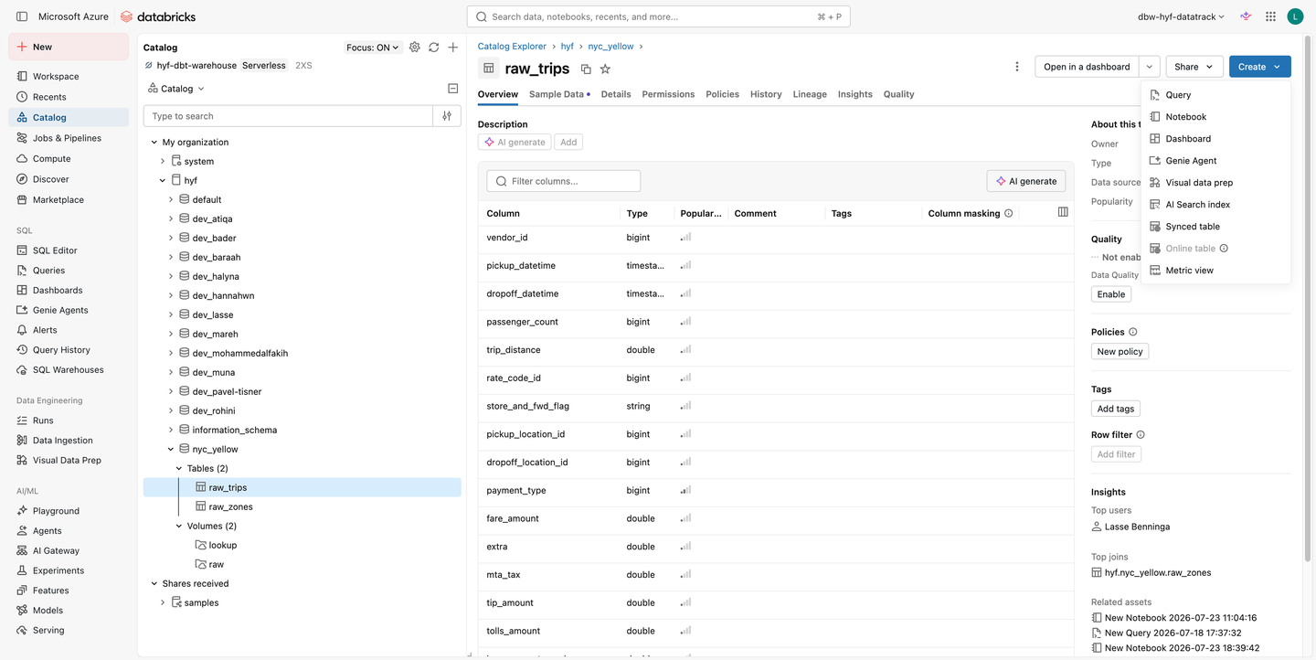Image resolution: width=1316 pixels, height=660 pixels.
Task: Collapse the hyf catalog node
Action: 163,181
